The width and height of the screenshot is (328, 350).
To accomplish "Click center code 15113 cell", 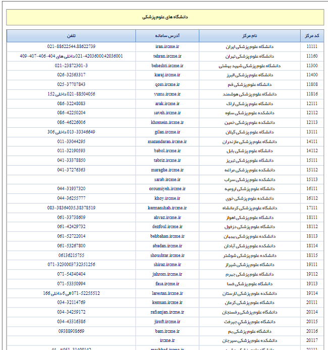I will (x=312, y=179).
